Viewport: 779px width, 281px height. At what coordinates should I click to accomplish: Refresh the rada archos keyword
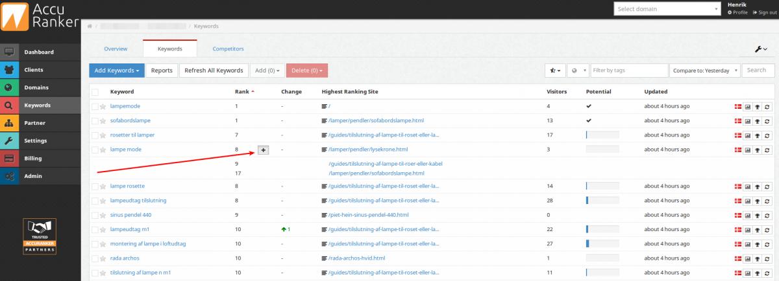[767, 258]
